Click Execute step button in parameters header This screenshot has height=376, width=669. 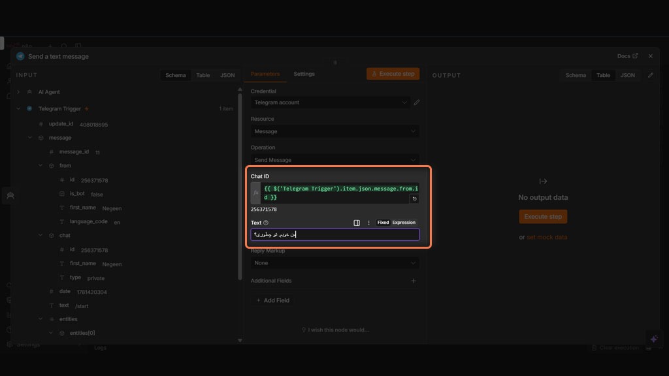(393, 74)
